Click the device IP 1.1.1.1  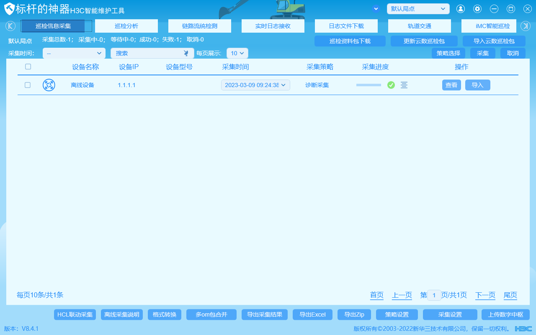(x=126, y=85)
